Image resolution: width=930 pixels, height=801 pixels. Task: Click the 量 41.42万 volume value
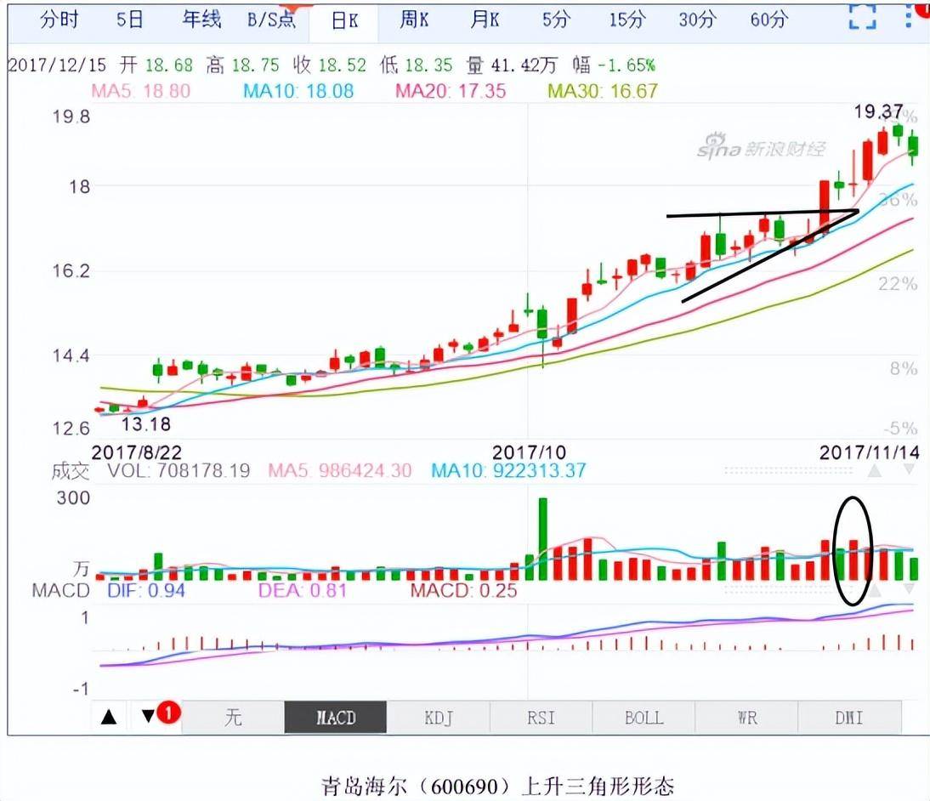[511, 65]
